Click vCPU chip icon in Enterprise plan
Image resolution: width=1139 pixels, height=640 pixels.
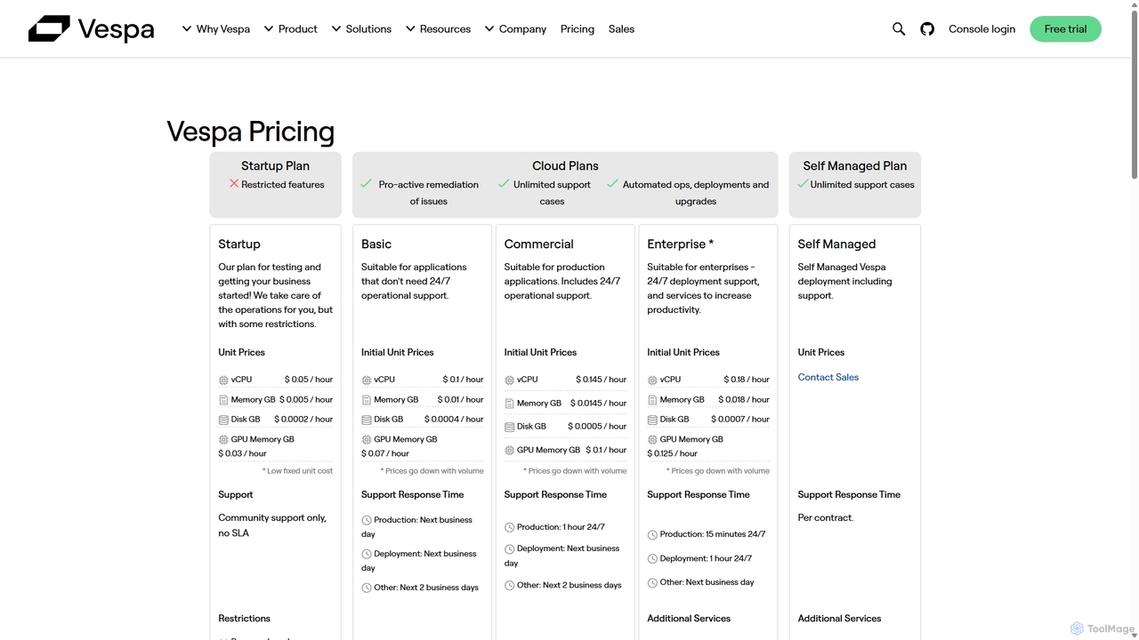[x=652, y=380]
